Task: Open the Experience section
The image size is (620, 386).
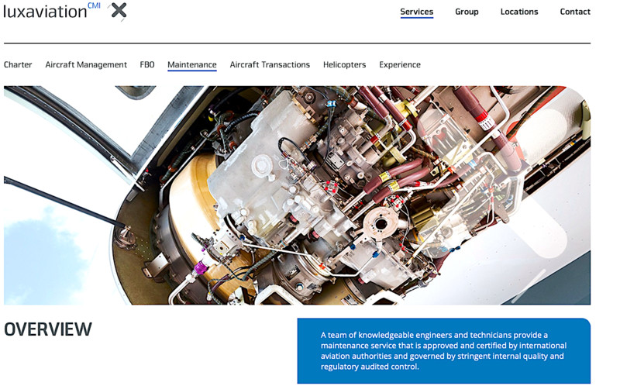Action: pos(400,64)
